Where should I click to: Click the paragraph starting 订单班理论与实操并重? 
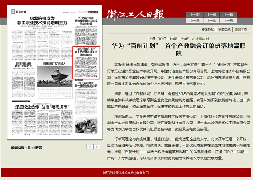(179, 149)
